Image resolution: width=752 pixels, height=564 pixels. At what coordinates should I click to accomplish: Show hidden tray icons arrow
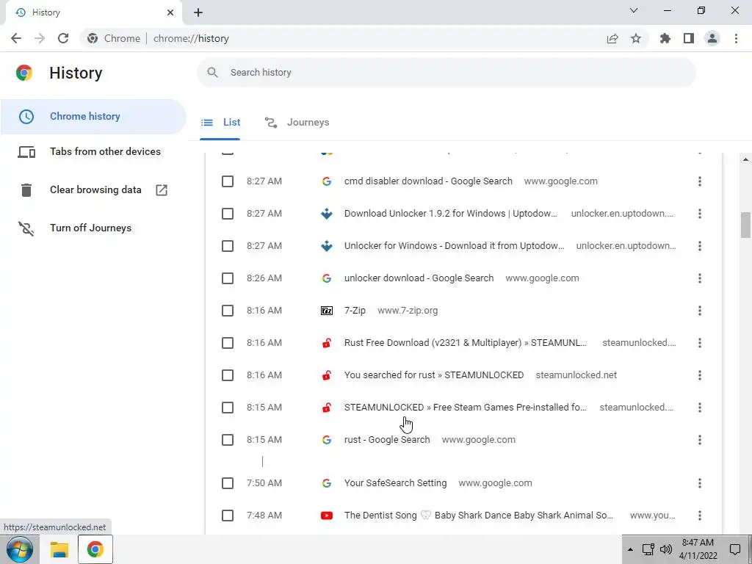(630, 549)
